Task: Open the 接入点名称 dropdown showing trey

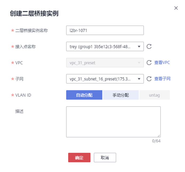Action: 105,47
